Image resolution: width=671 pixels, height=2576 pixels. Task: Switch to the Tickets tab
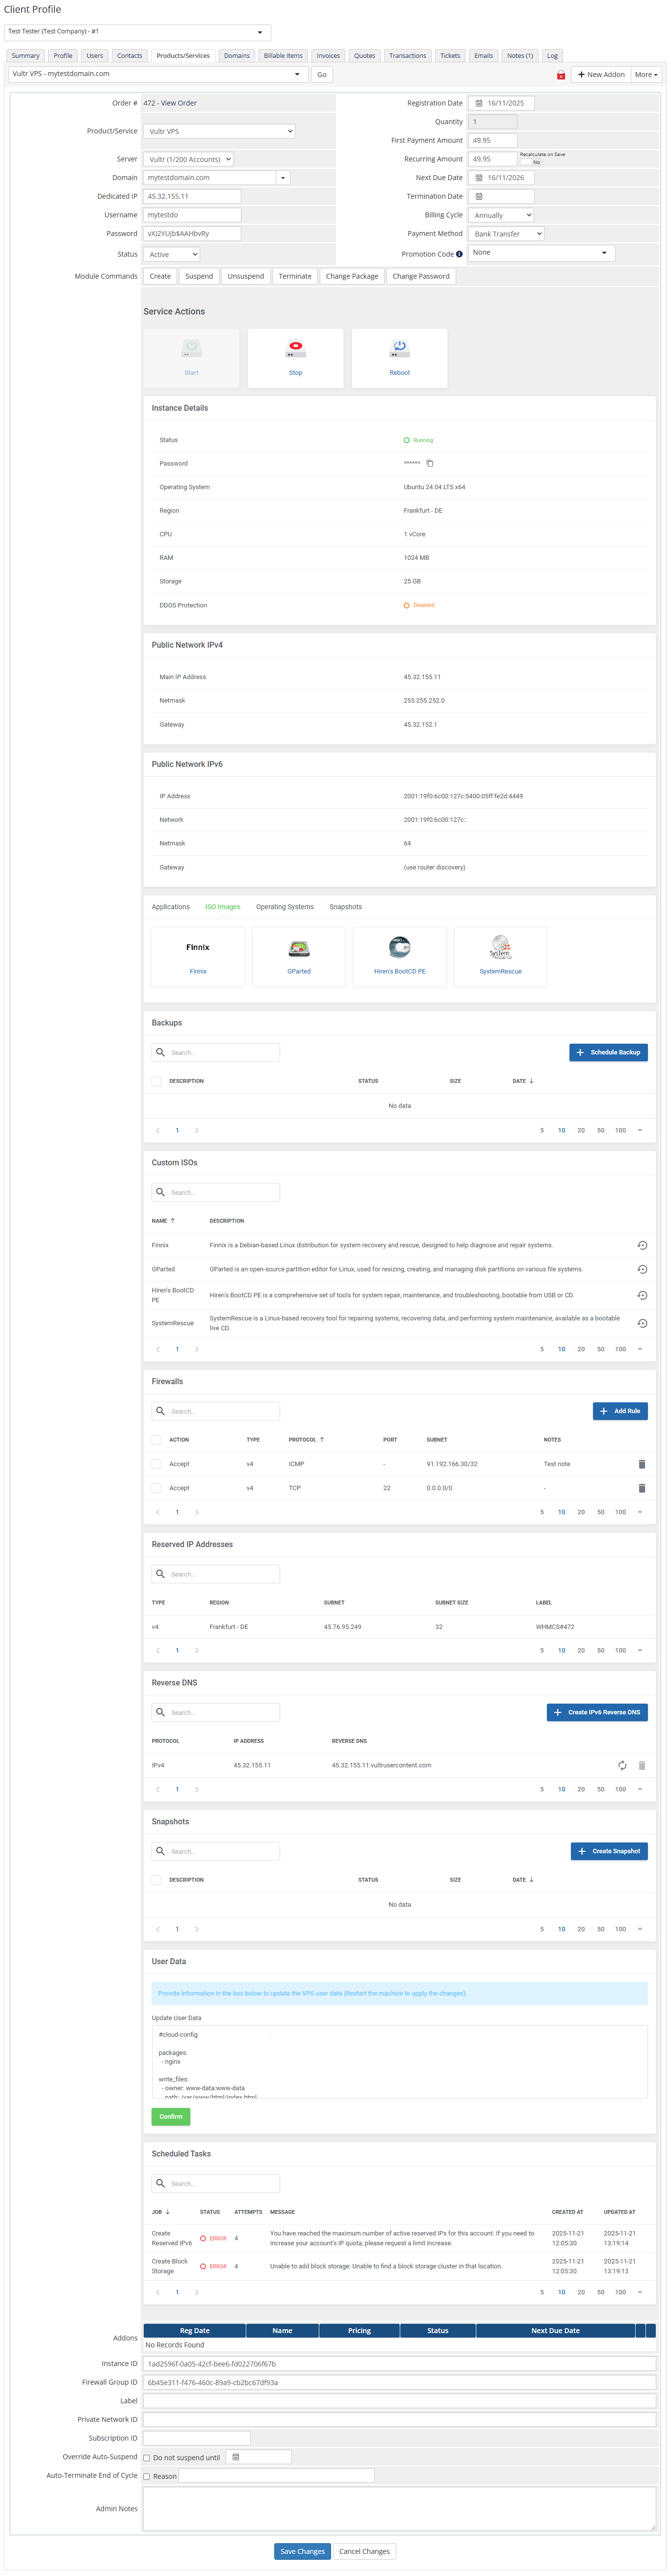click(450, 56)
